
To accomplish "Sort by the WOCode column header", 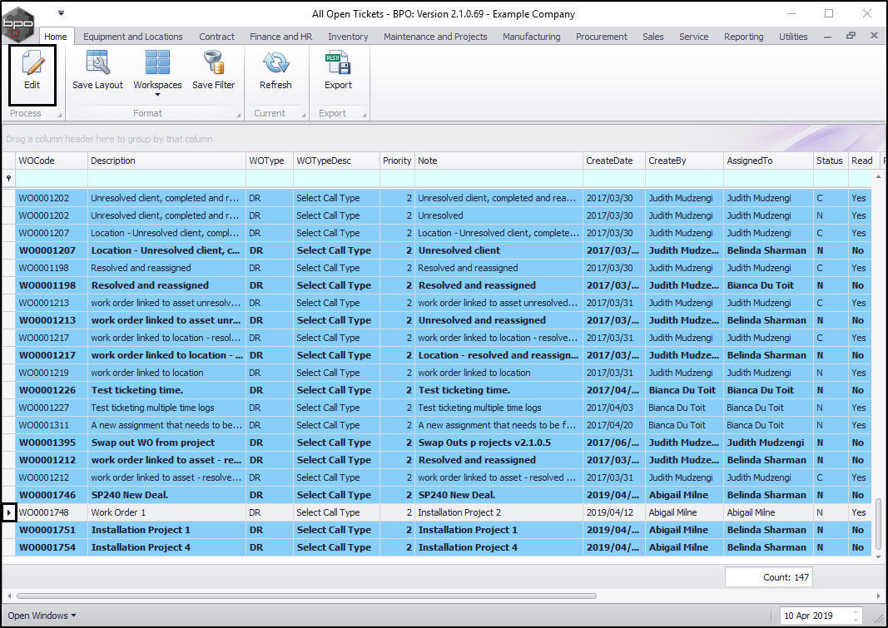I will [52, 161].
